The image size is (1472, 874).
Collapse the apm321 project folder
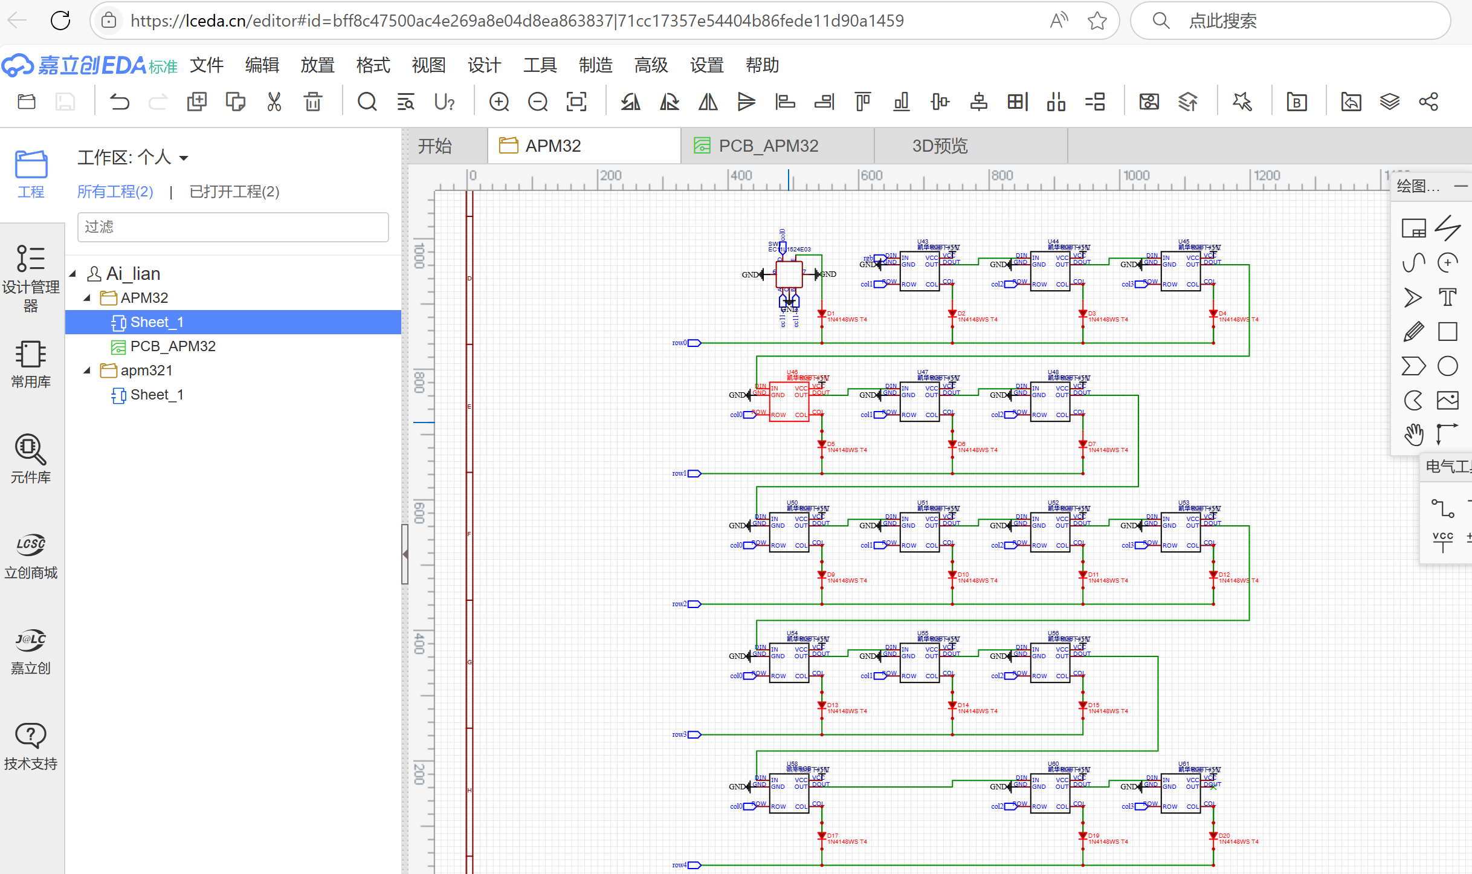click(87, 371)
